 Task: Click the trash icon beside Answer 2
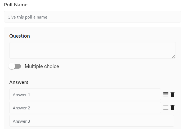click(172, 108)
